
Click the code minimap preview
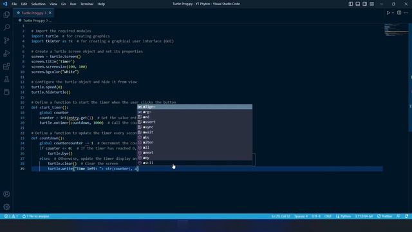click(397, 30)
